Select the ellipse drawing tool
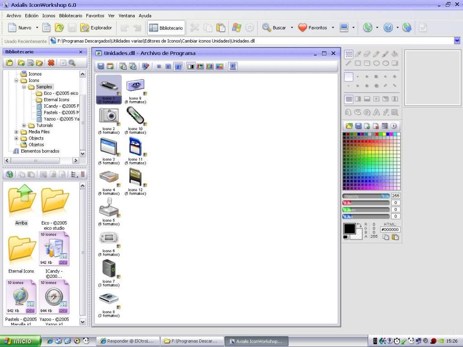 point(376,63)
